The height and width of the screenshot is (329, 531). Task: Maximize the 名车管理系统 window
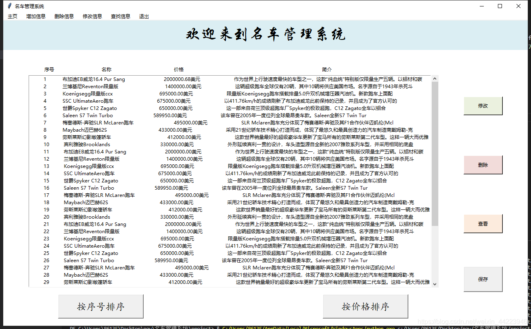tap(500, 6)
